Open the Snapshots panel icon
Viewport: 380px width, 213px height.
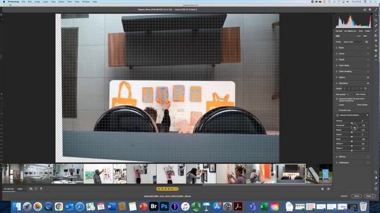click(x=376, y=51)
